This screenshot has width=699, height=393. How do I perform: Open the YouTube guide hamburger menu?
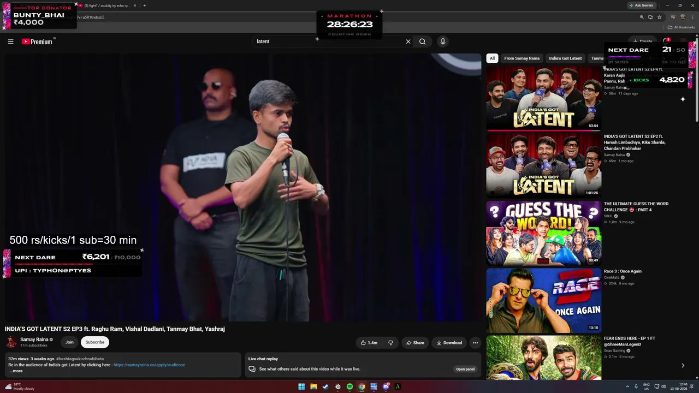click(x=10, y=41)
